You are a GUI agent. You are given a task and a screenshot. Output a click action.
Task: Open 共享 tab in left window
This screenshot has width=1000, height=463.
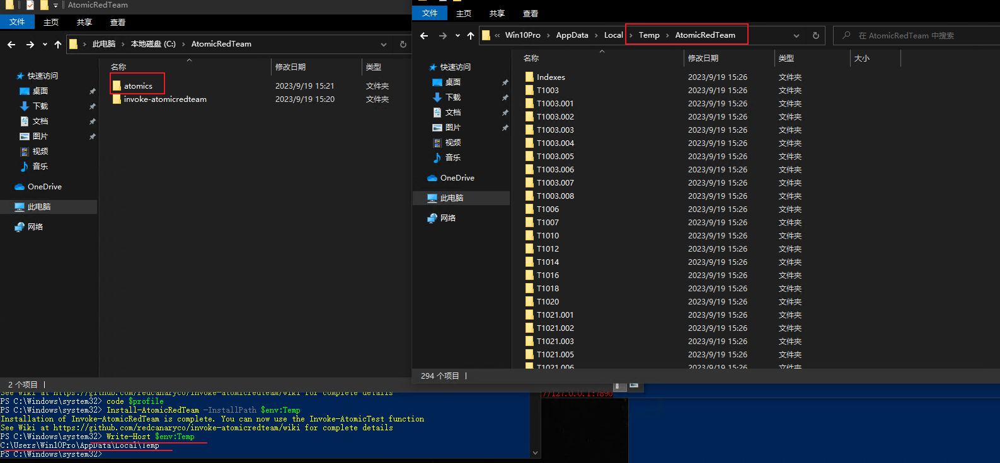click(84, 22)
